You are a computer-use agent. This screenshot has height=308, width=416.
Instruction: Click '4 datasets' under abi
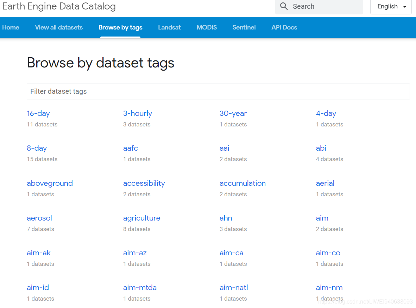(329, 159)
